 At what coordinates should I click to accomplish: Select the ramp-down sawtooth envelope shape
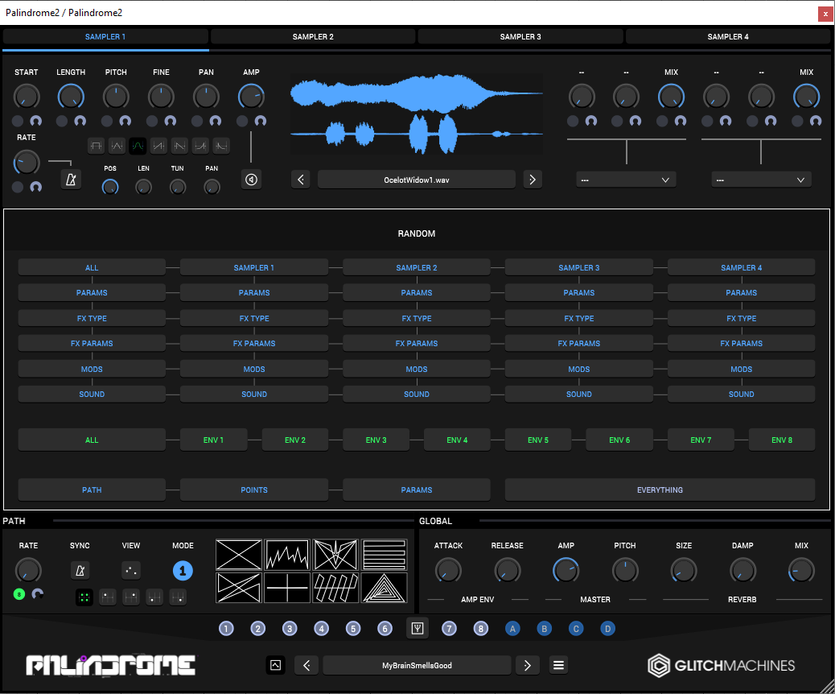click(179, 146)
